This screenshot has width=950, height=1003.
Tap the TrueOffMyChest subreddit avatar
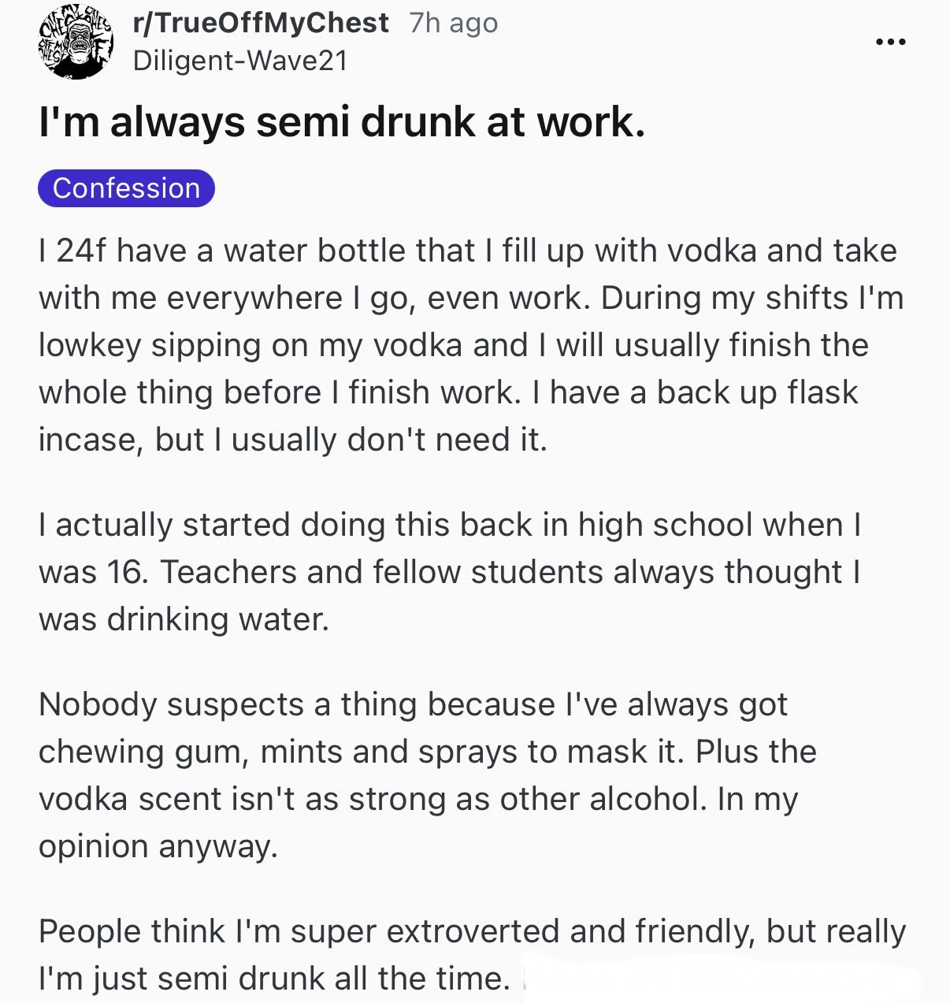click(76, 44)
